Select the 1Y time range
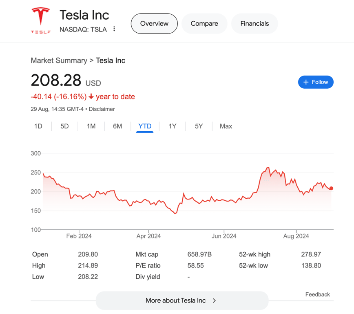The width and height of the screenshot is (354, 314). 173,126
